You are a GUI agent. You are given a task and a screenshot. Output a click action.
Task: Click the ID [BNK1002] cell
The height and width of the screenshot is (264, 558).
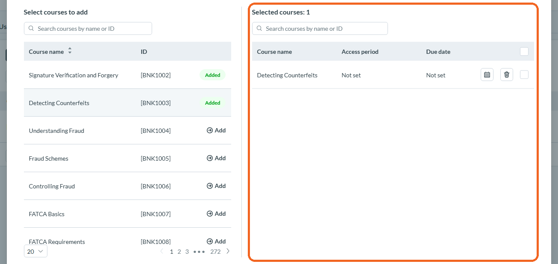click(156, 75)
